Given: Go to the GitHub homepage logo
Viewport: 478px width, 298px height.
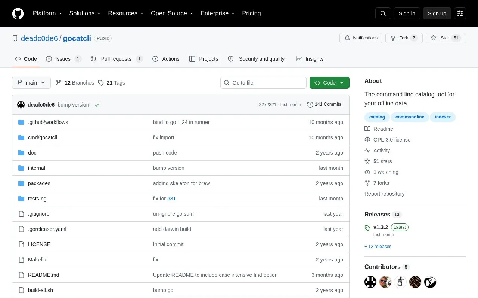Looking at the screenshot, I should [x=18, y=13].
